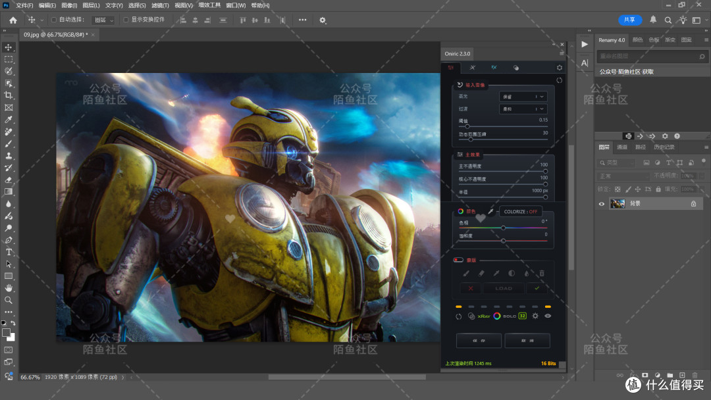Click the Home icon in options bar
The height and width of the screenshot is (400, 711).
[x=13, y=20]
